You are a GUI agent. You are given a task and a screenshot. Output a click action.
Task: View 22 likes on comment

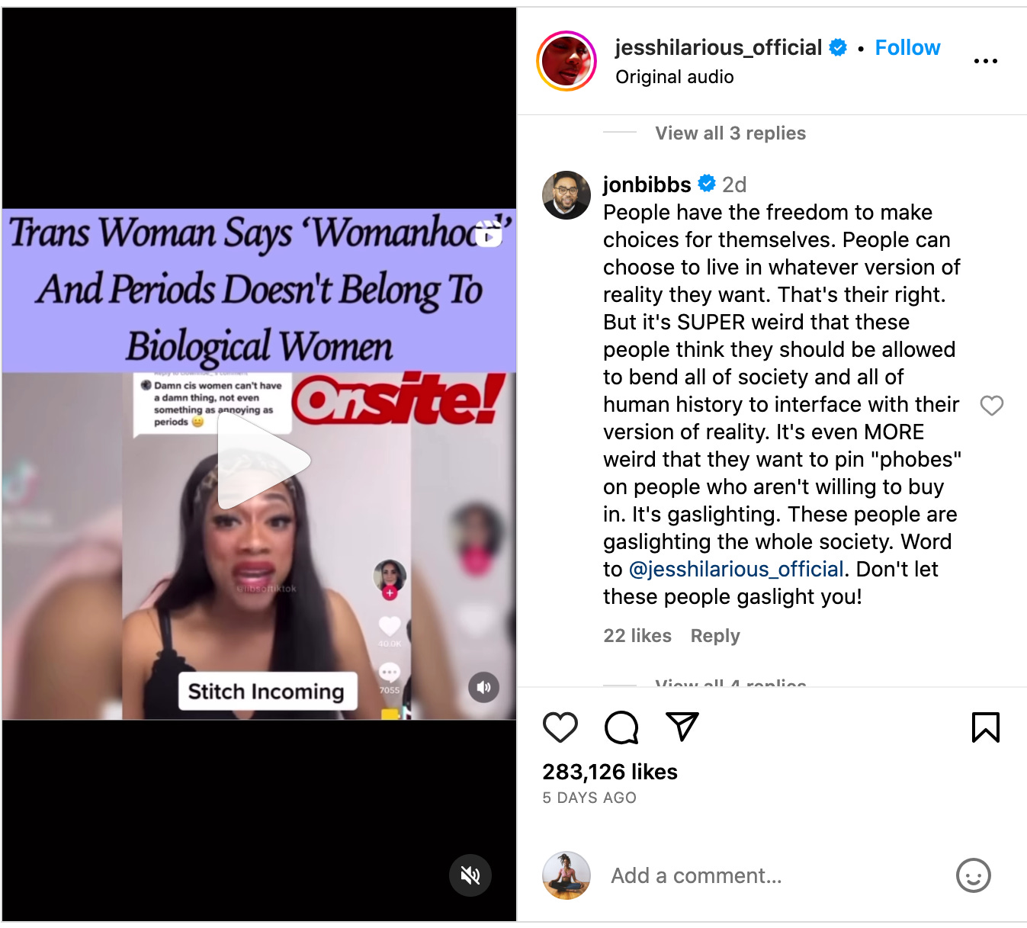click(637, 636)
